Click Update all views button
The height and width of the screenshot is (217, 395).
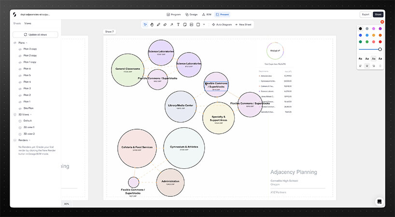click(35, 35)
